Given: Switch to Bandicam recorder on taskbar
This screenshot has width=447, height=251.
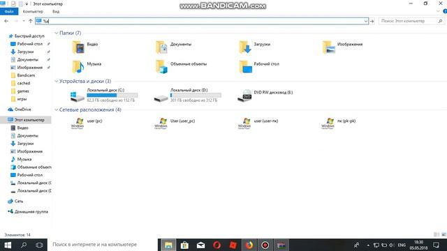Looking at the screenshot, I should pos(265,245).
